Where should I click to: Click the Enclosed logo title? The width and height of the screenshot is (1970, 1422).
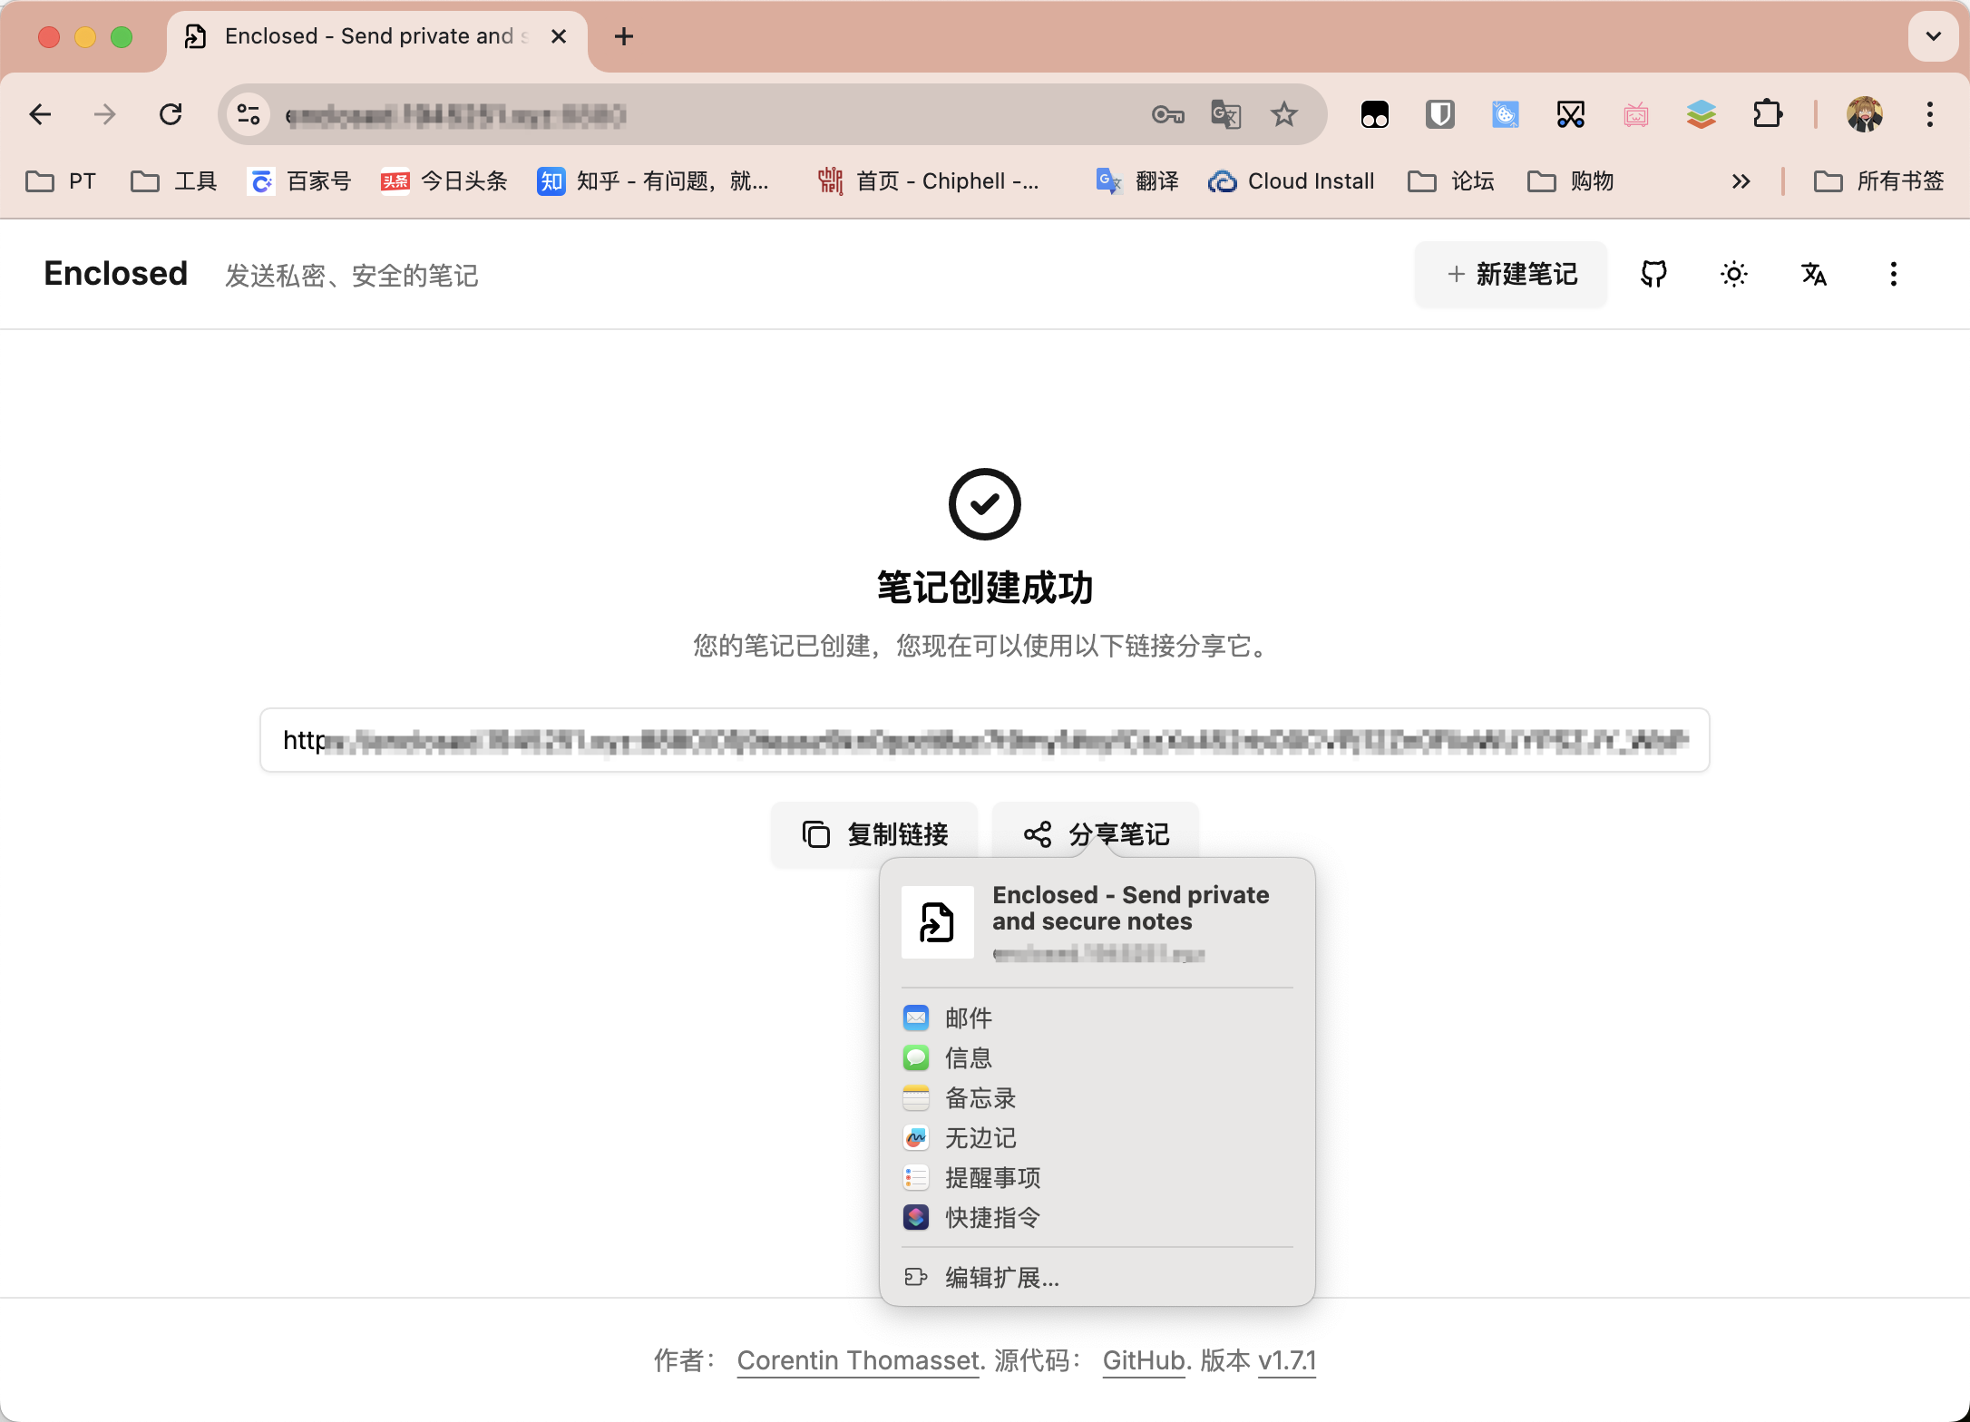coord(116,274)
